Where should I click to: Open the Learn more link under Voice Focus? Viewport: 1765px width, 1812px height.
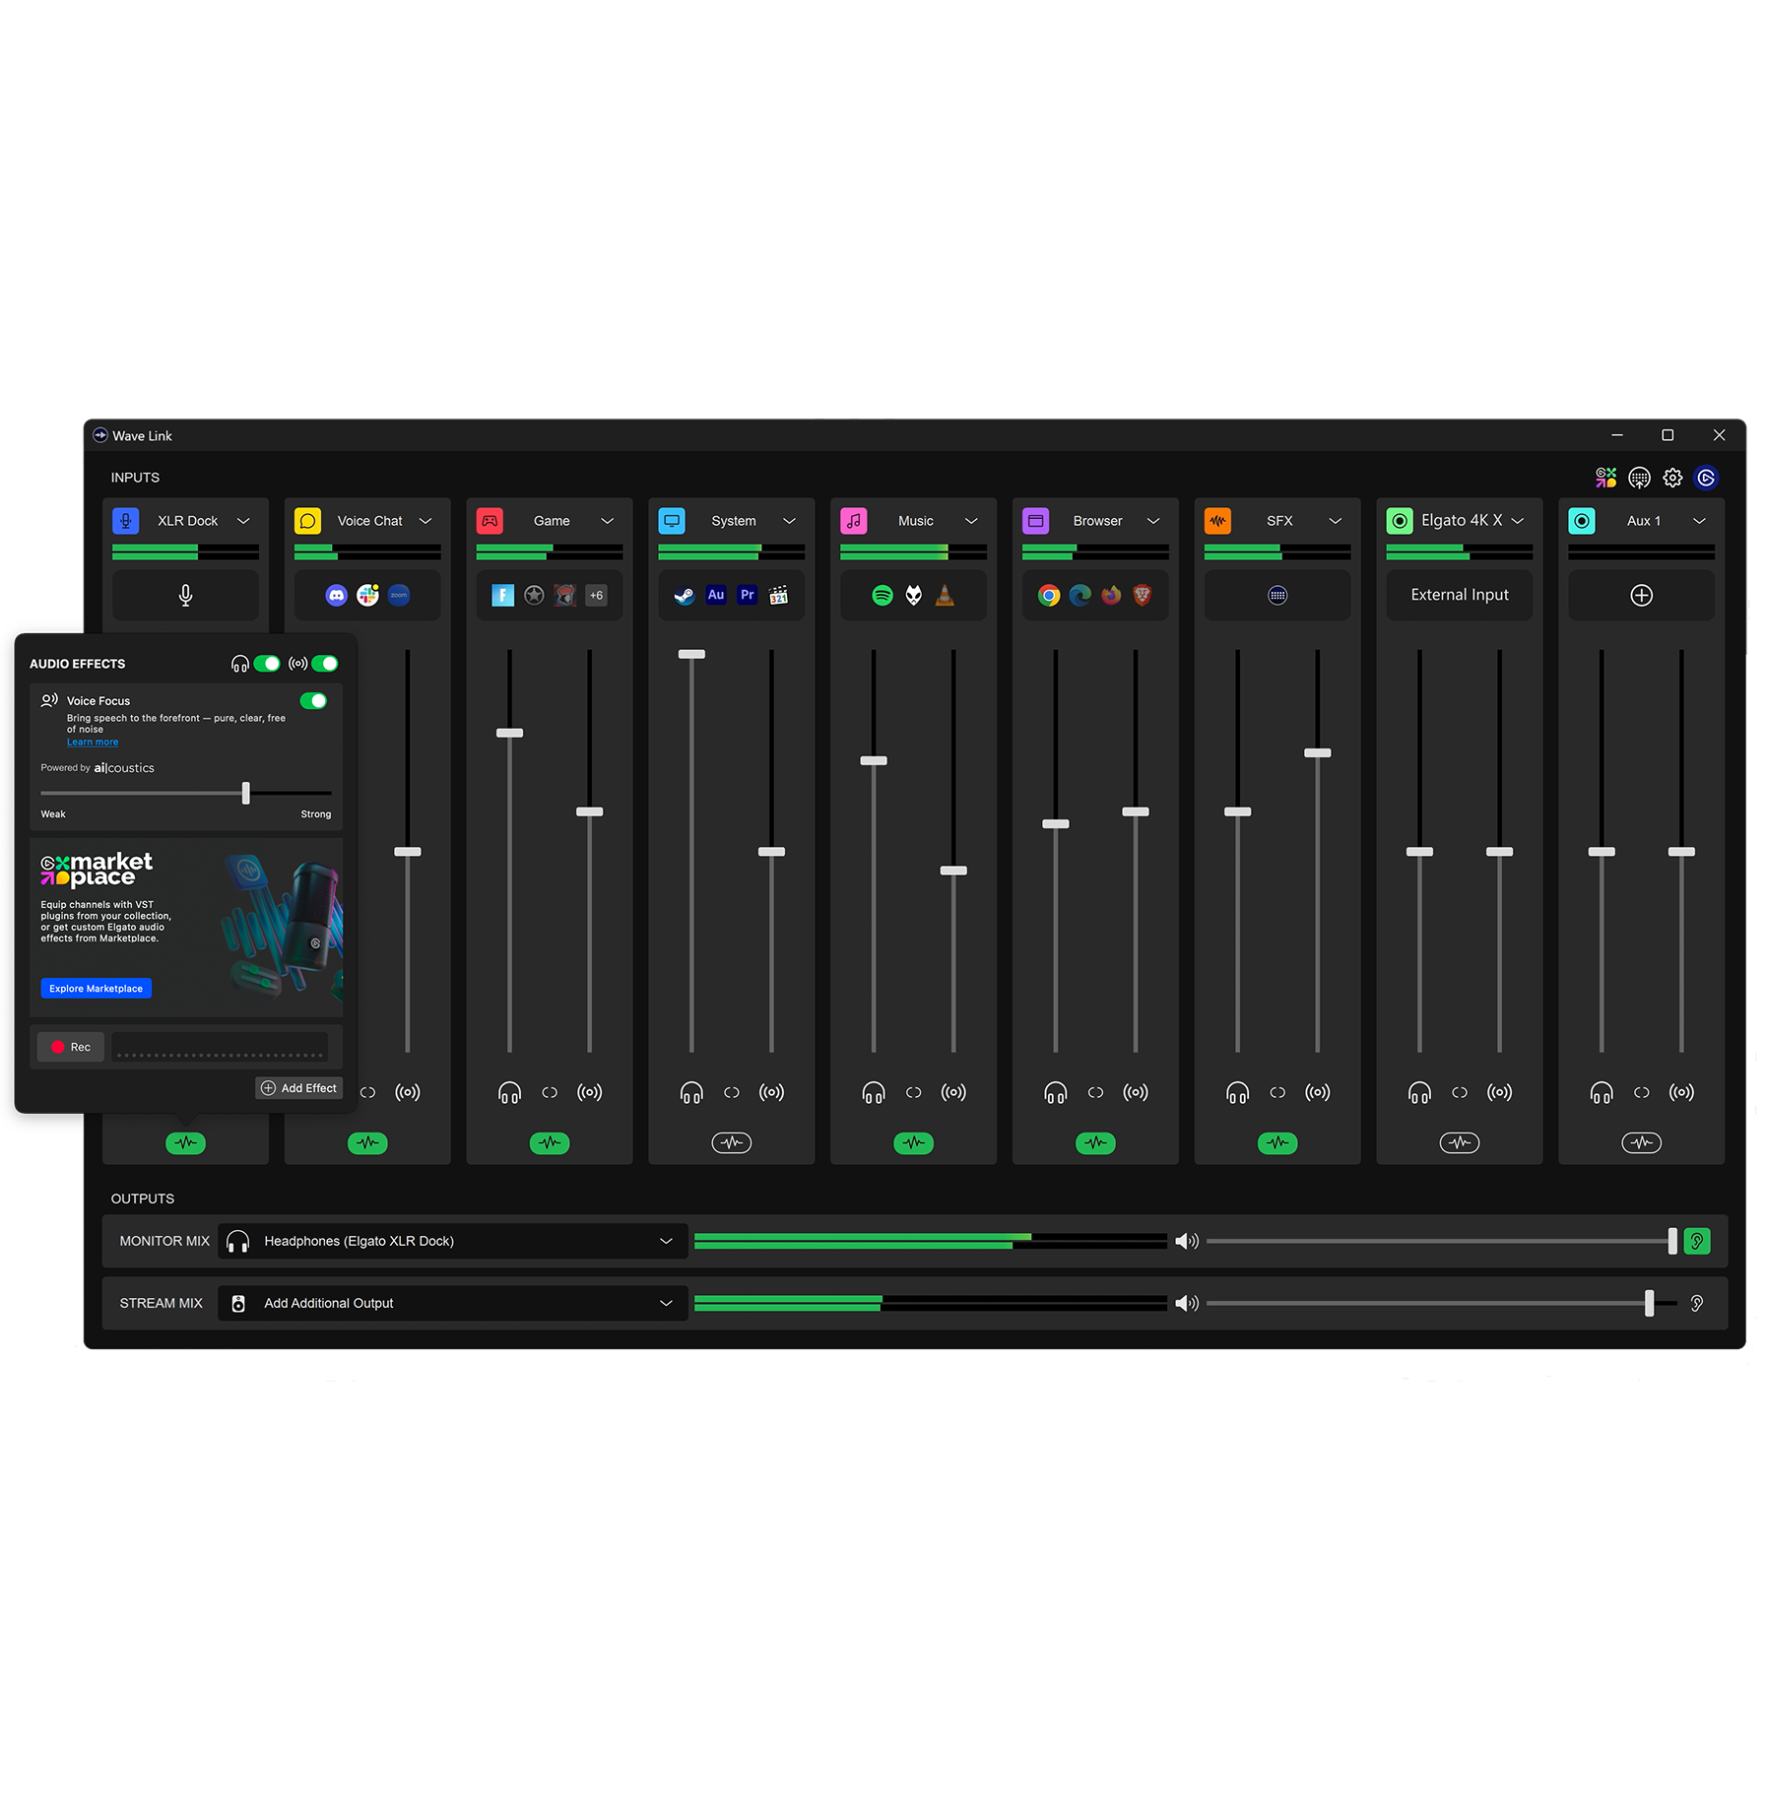point(93,743)
